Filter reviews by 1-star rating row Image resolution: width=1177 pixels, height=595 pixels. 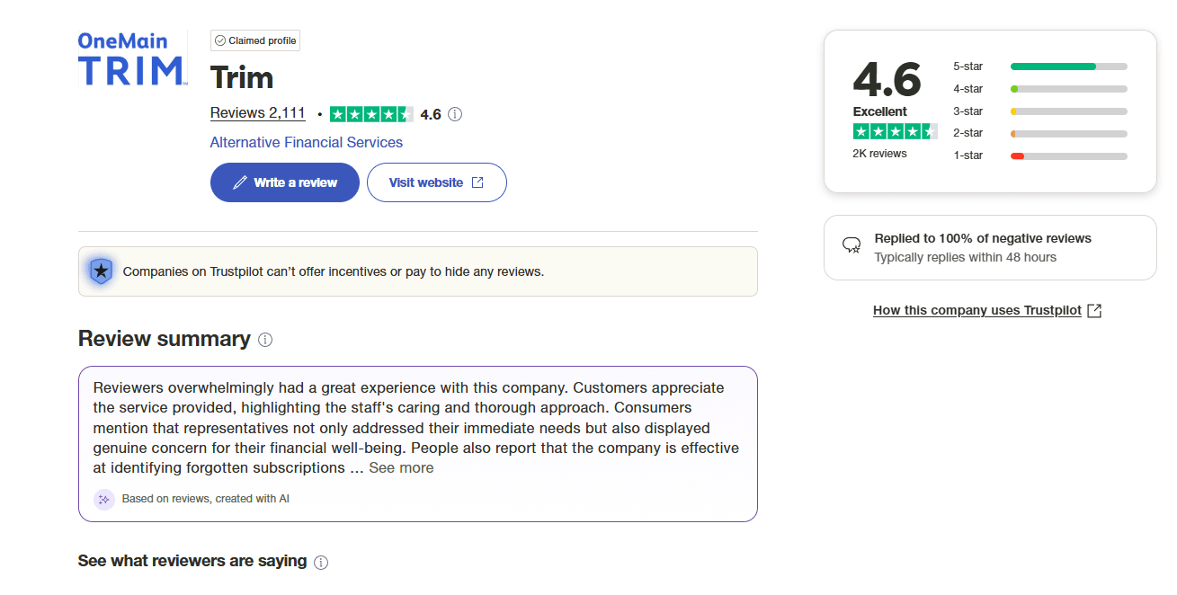[x=1040, y=155]
